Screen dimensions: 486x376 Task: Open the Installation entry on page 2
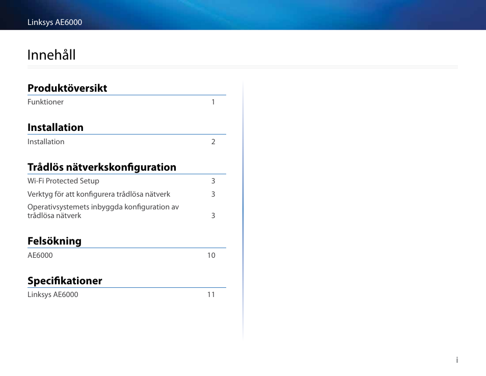[x=46, y=142]
